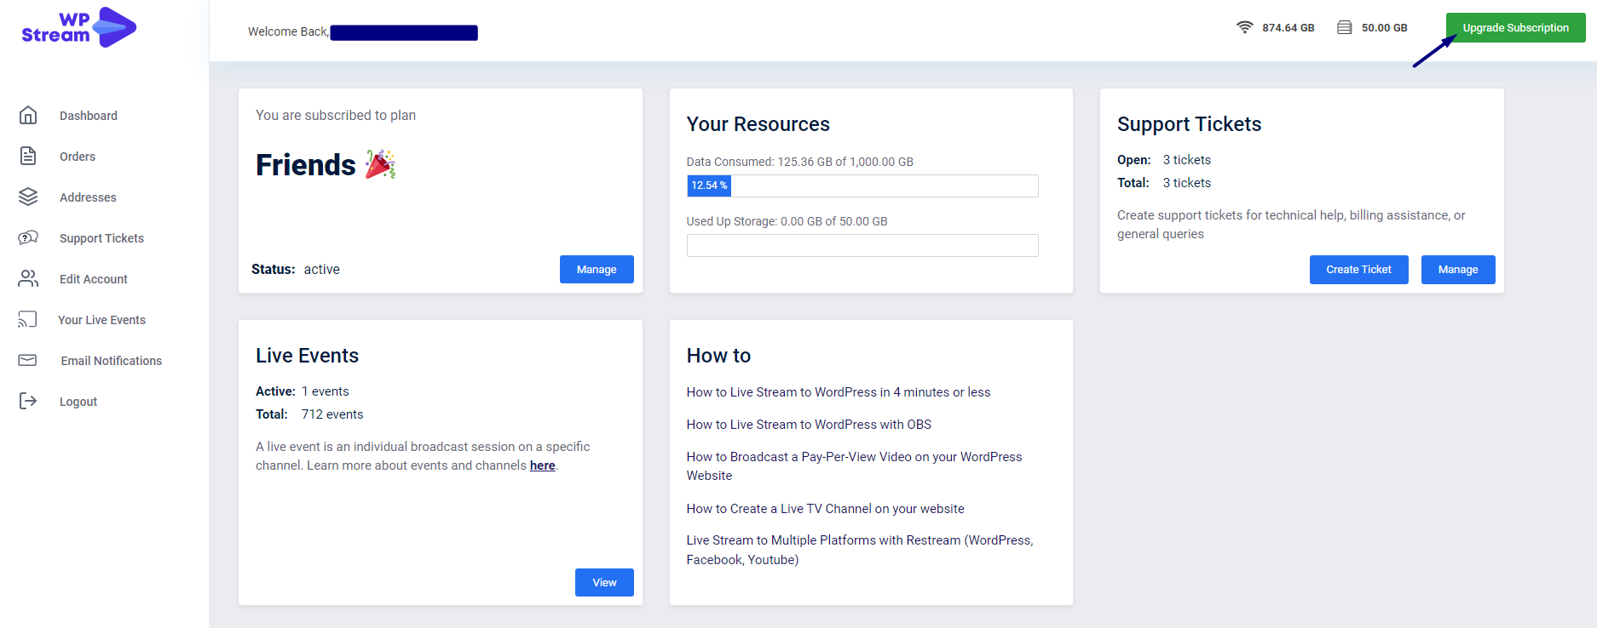Click the Logout arrow icon
Image resolution: width=1597 pixels, height=628 pixels.
[28, 401]
